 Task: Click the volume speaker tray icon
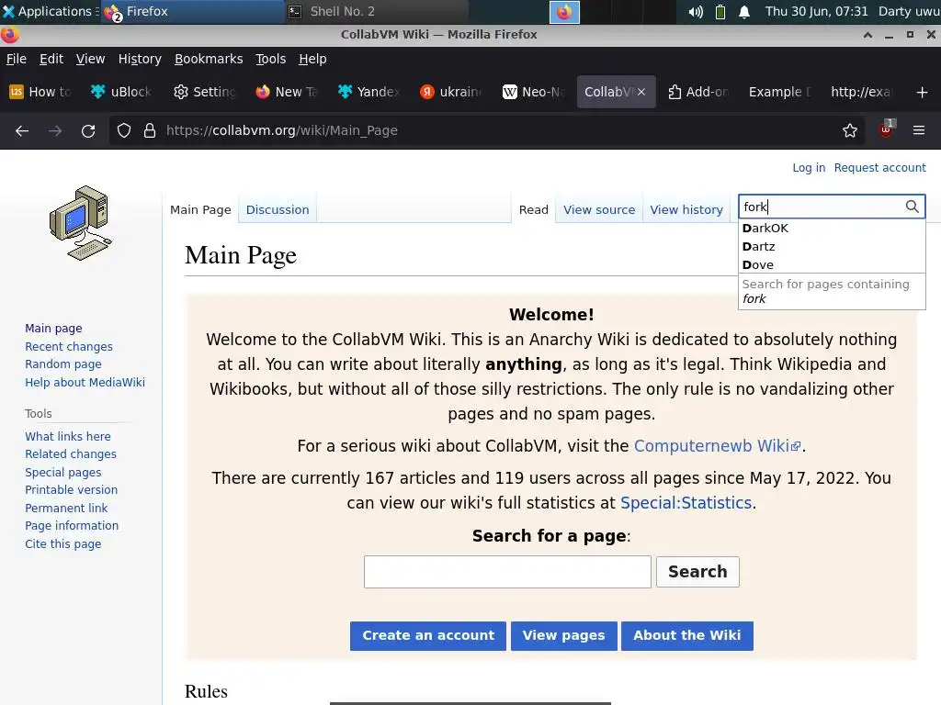(696, 11)
